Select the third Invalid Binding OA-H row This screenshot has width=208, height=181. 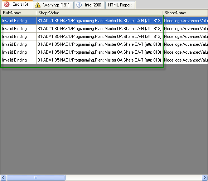(104, 36)
